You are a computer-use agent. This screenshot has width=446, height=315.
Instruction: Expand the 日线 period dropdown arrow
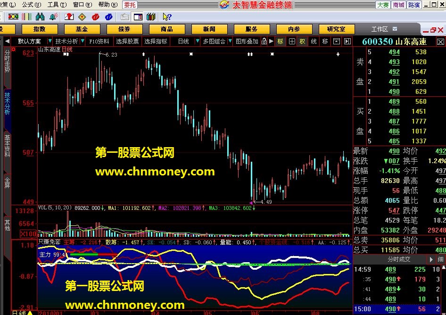pyautogui.click(x=197, y=41)
